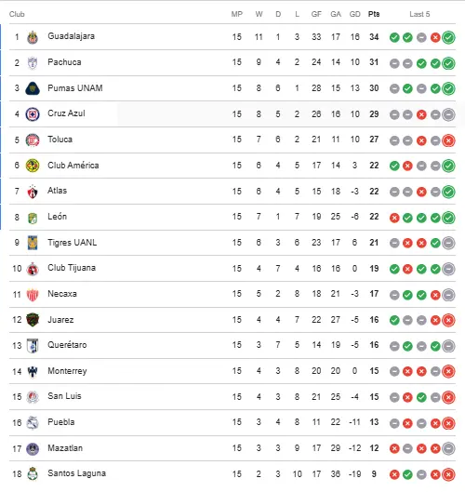Select the GD column header
Image resolution: width=465 pixels, height=492 pixels.
click(x=354, y=14)
